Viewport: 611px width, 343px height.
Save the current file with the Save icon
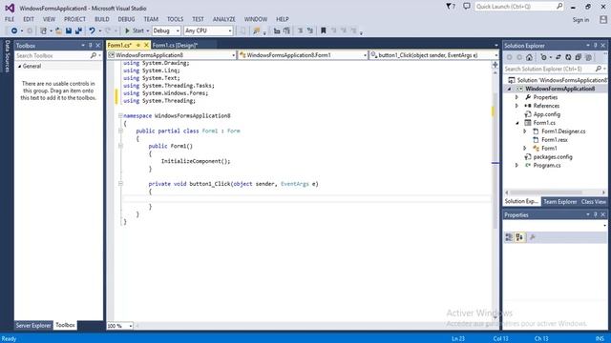coord(69,30)
